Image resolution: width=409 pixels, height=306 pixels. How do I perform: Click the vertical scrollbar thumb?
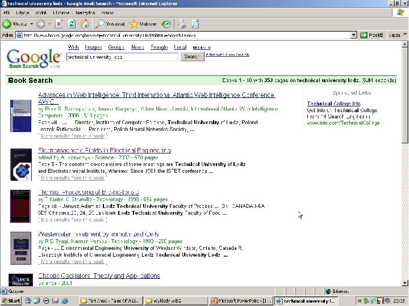point(404,95)
